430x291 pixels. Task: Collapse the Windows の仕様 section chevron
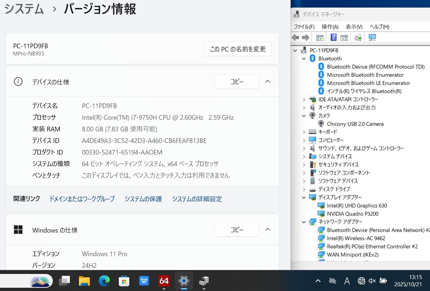[268, 230]
